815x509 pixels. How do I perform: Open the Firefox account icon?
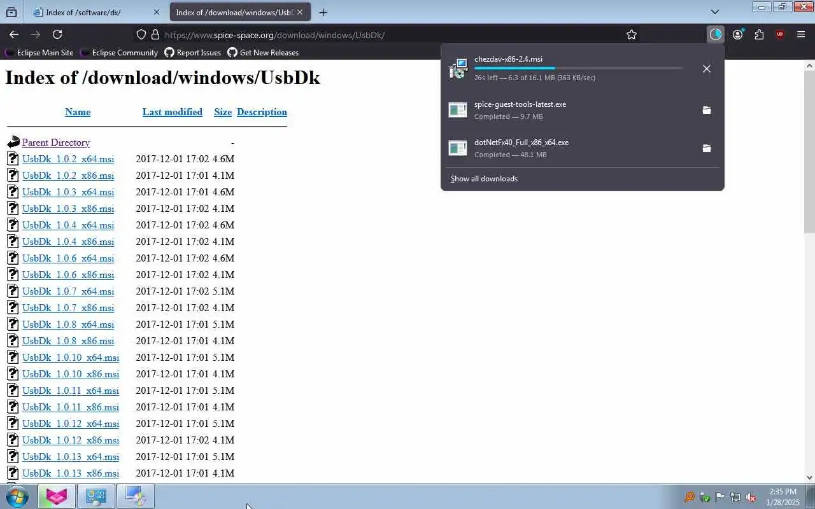coord(738,34)
